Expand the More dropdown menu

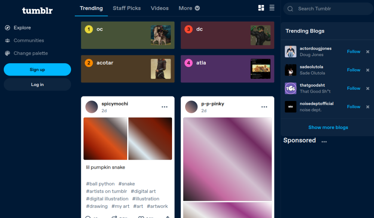coord(189,8)
